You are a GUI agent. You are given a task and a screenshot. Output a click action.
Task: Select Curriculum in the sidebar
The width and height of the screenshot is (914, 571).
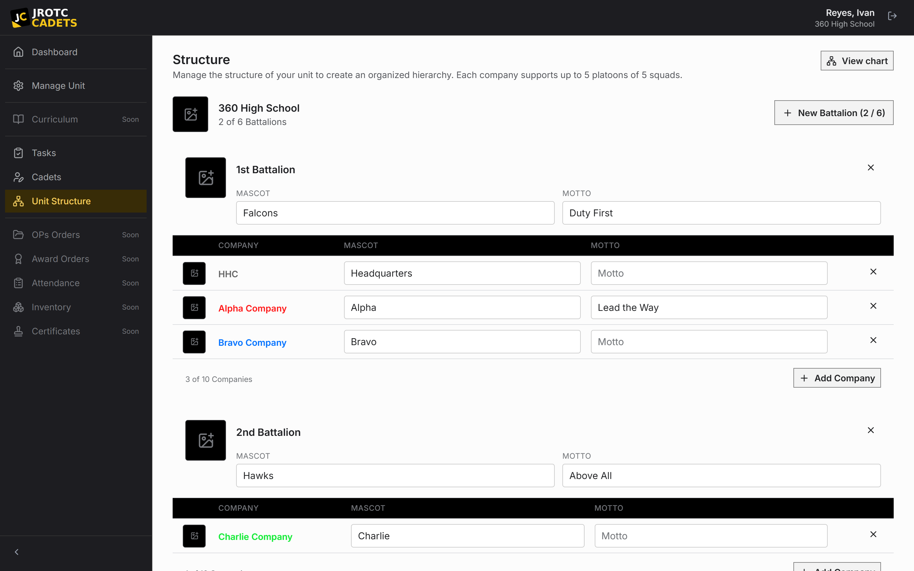(x=76, y=119)
